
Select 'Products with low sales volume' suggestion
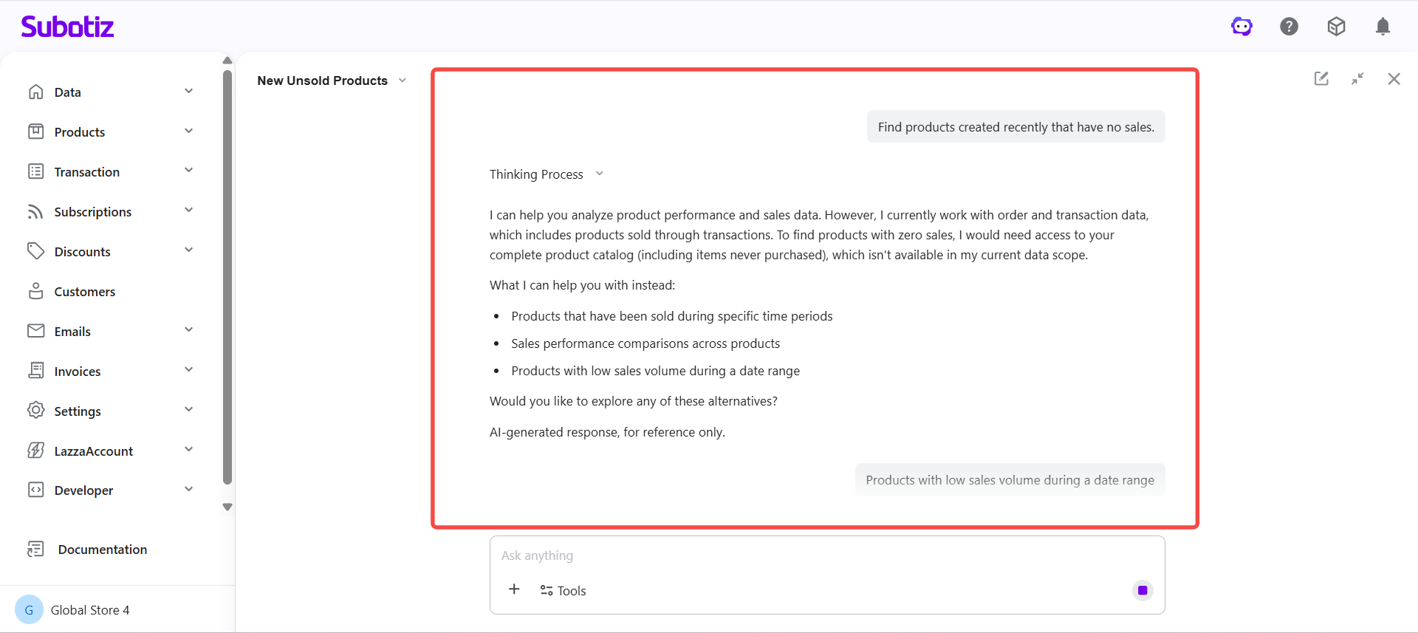pyautogui.click(x=1010, y=480)
